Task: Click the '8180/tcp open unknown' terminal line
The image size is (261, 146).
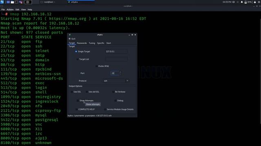Action: 26,143
